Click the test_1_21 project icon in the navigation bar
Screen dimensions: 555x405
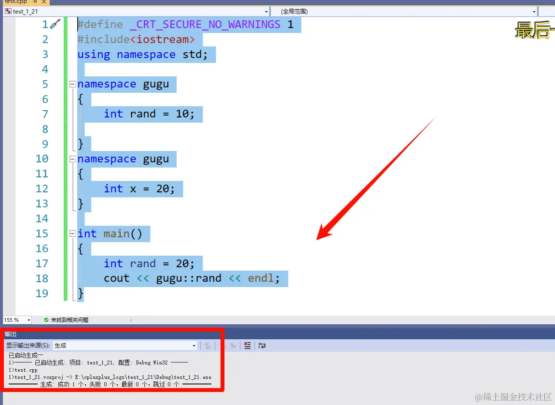pyautogui.click(x=8, y=11)
